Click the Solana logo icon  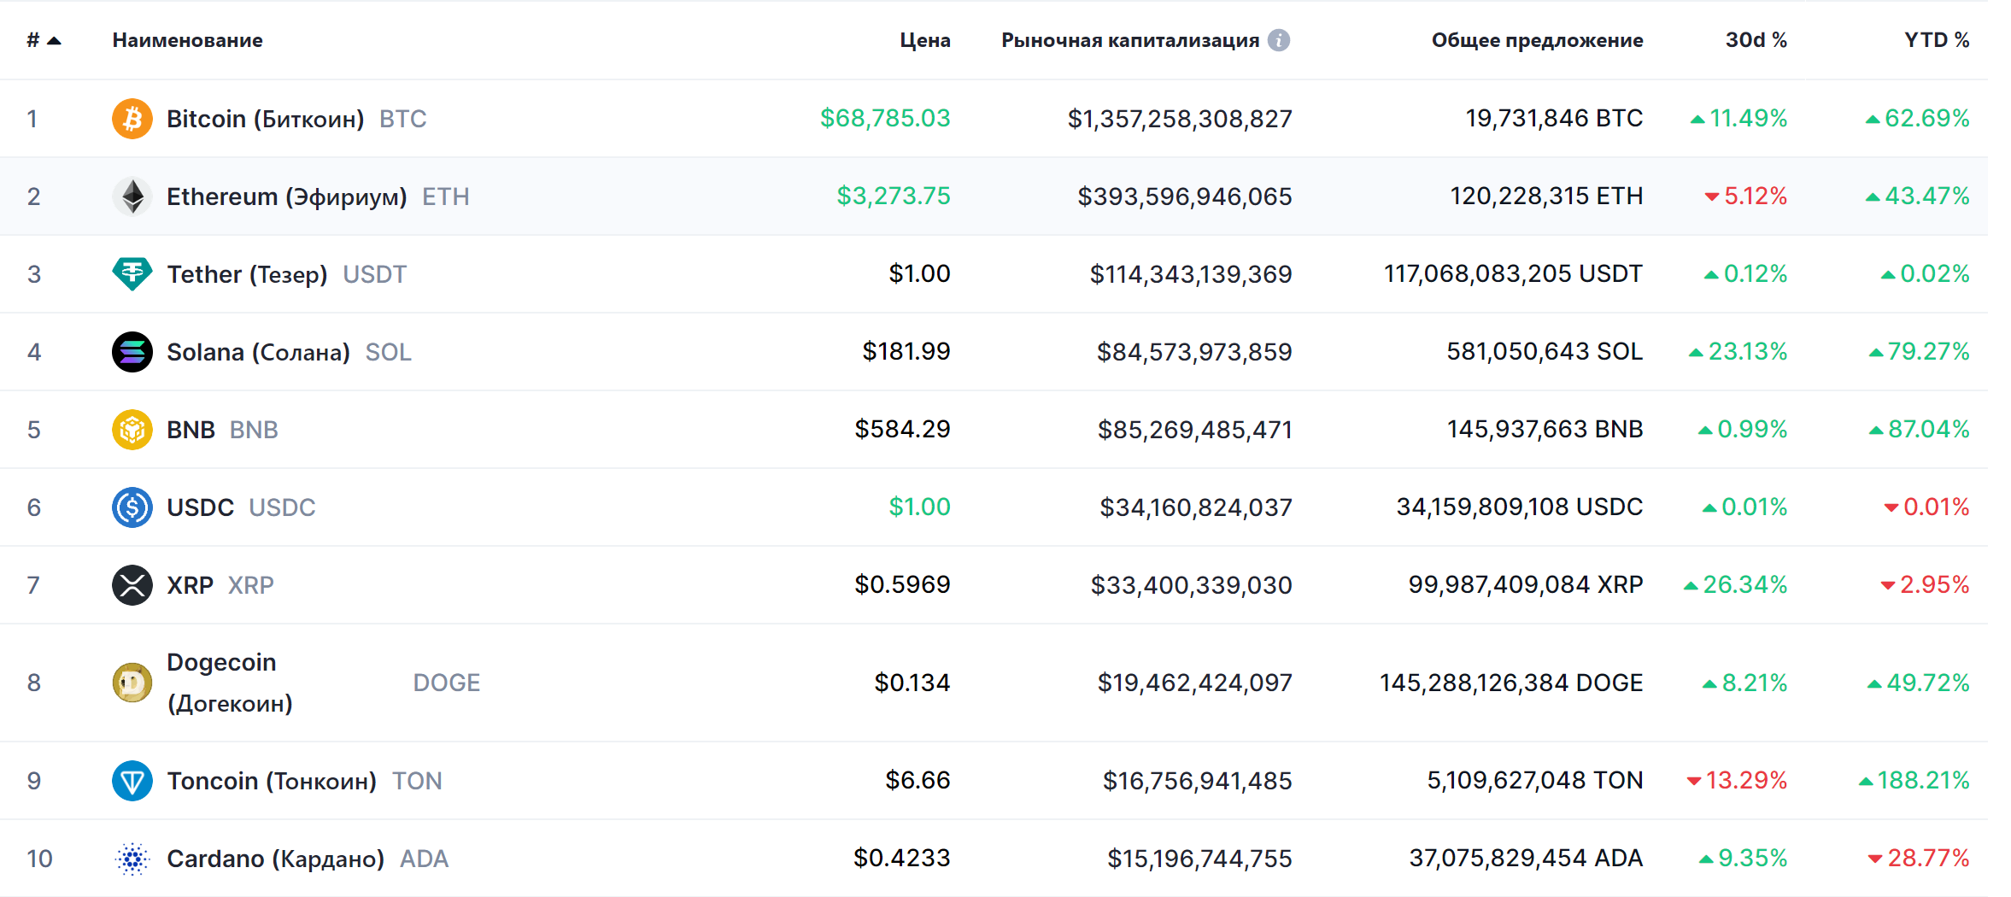(132, 352)
